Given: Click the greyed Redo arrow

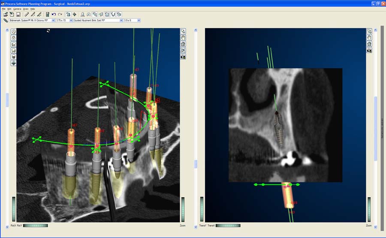Looking at the screenshot, I should coord(60,15).
